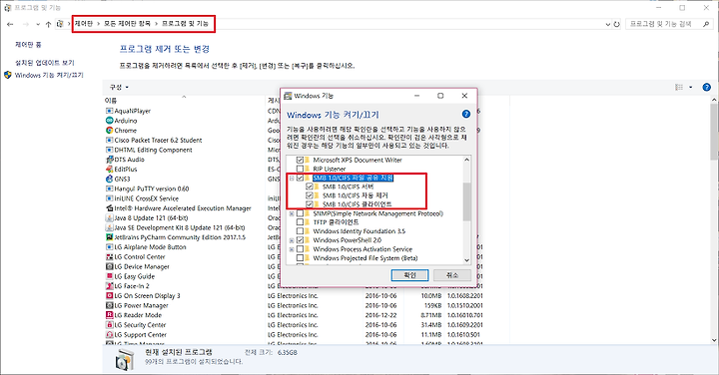This screenshot has width=719, height=375.
Task: Click the back navigation arrow
Action: (10, 24)
